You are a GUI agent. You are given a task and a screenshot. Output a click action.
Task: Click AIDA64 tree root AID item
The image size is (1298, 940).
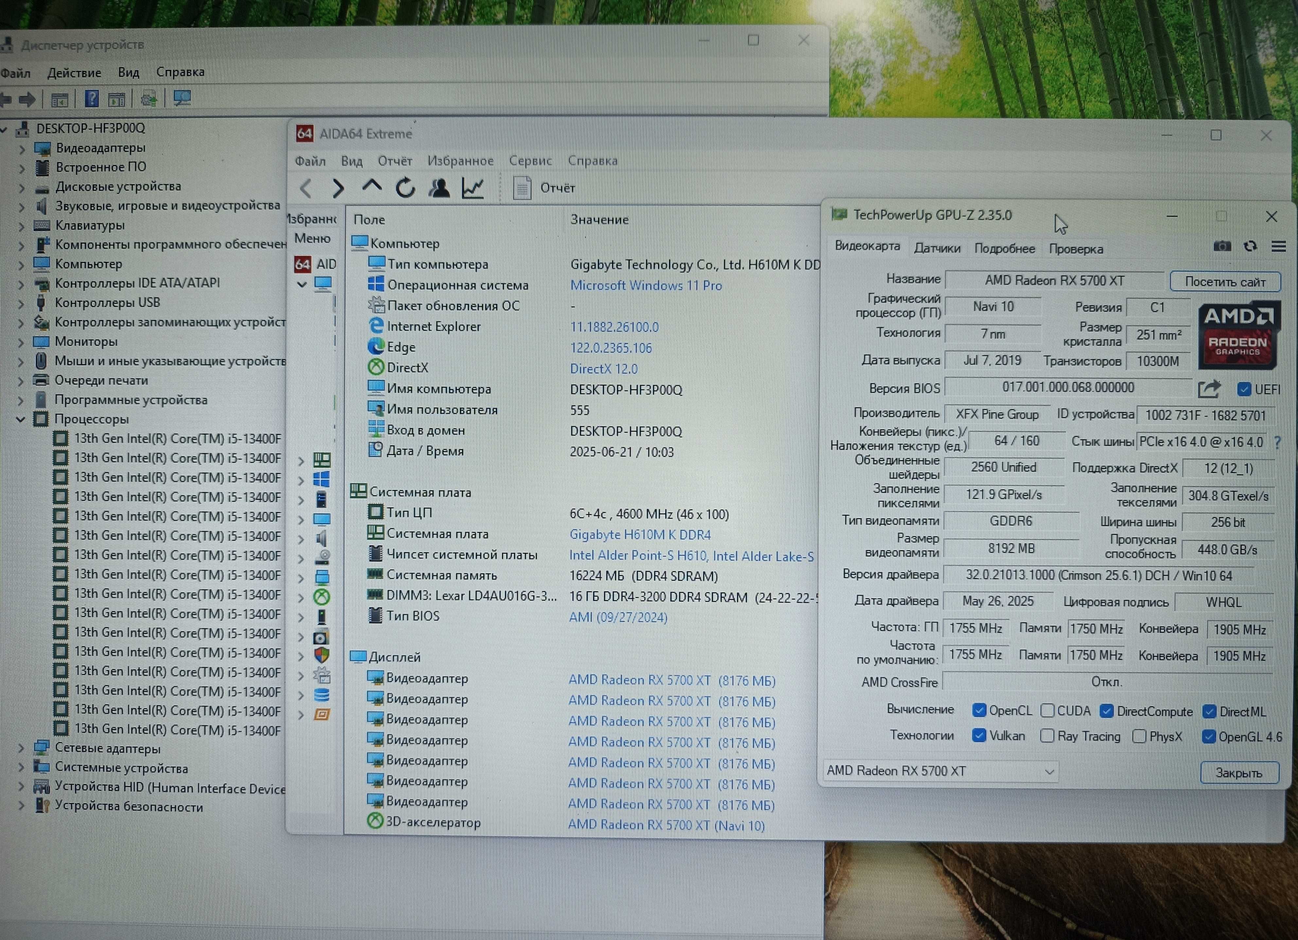315,264
